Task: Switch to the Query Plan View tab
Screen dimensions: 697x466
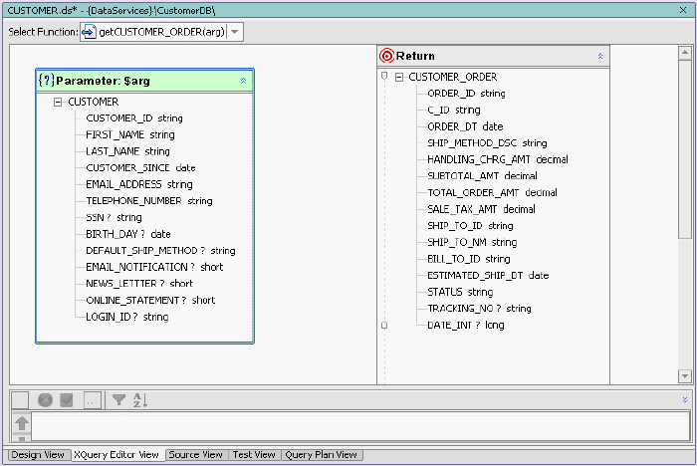Action: click(x=321, y=455)
